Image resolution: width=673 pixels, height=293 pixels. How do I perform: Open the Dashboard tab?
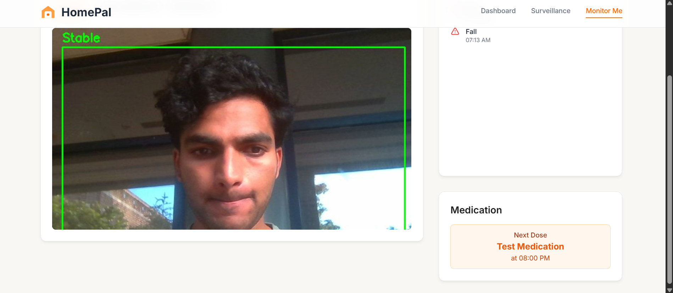(x=498, y=11)
